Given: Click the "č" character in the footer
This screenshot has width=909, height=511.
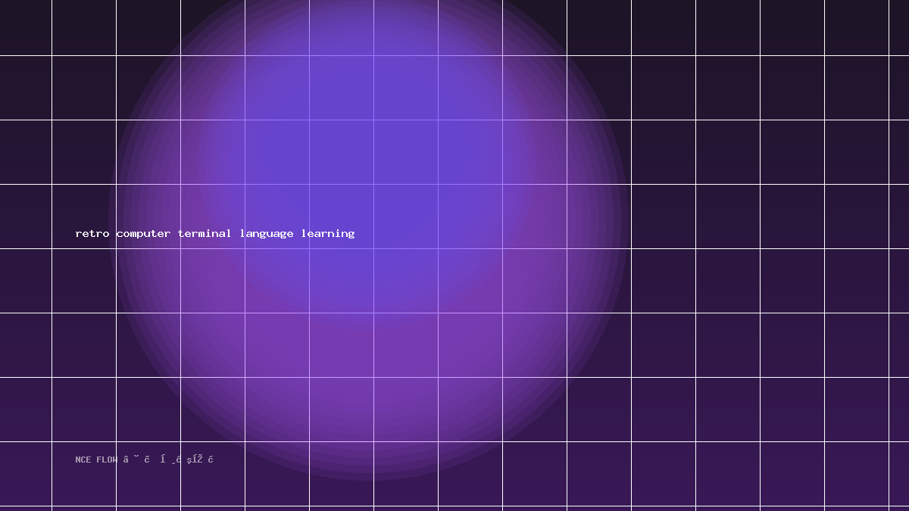Looking at the screenshot, I should coord(147,460).
